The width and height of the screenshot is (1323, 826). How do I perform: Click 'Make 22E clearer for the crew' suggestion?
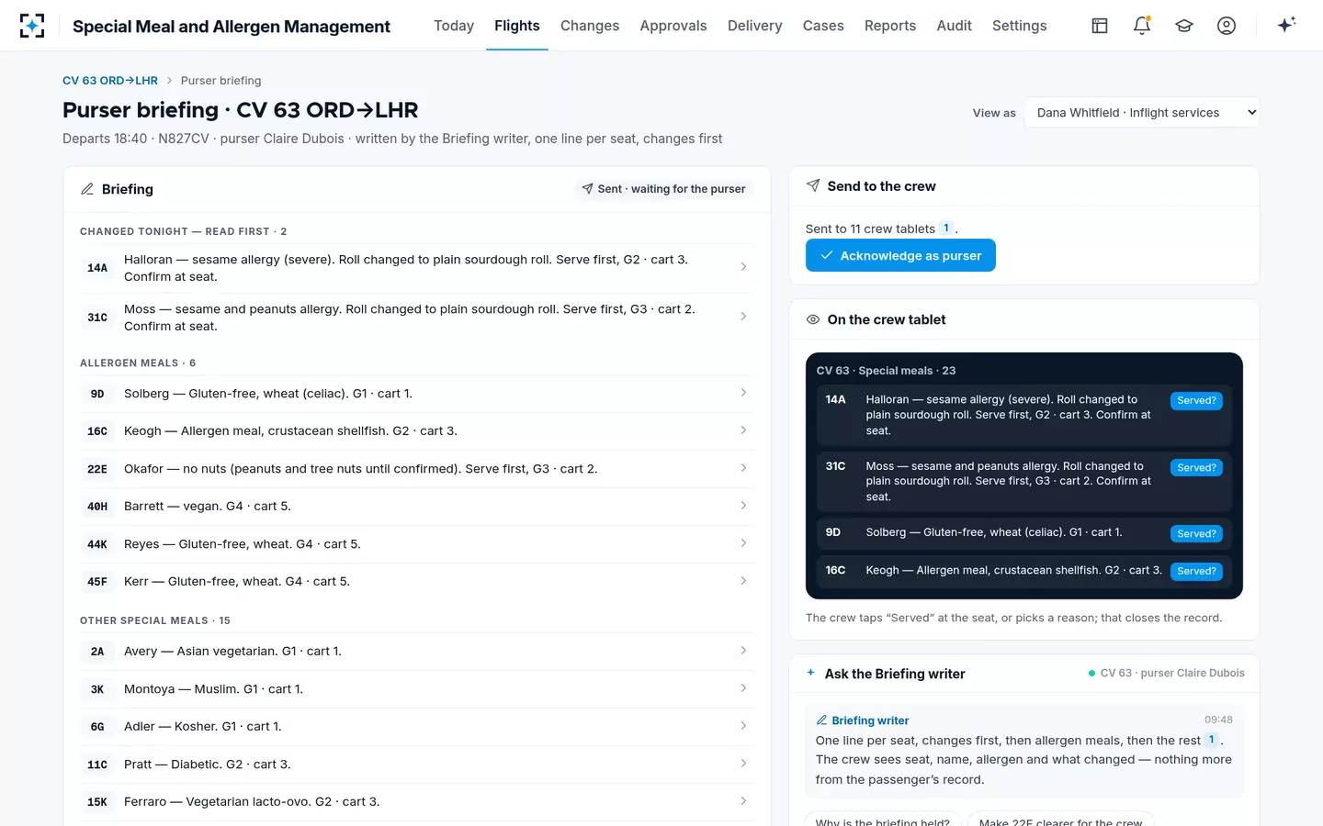[1061, 820]
